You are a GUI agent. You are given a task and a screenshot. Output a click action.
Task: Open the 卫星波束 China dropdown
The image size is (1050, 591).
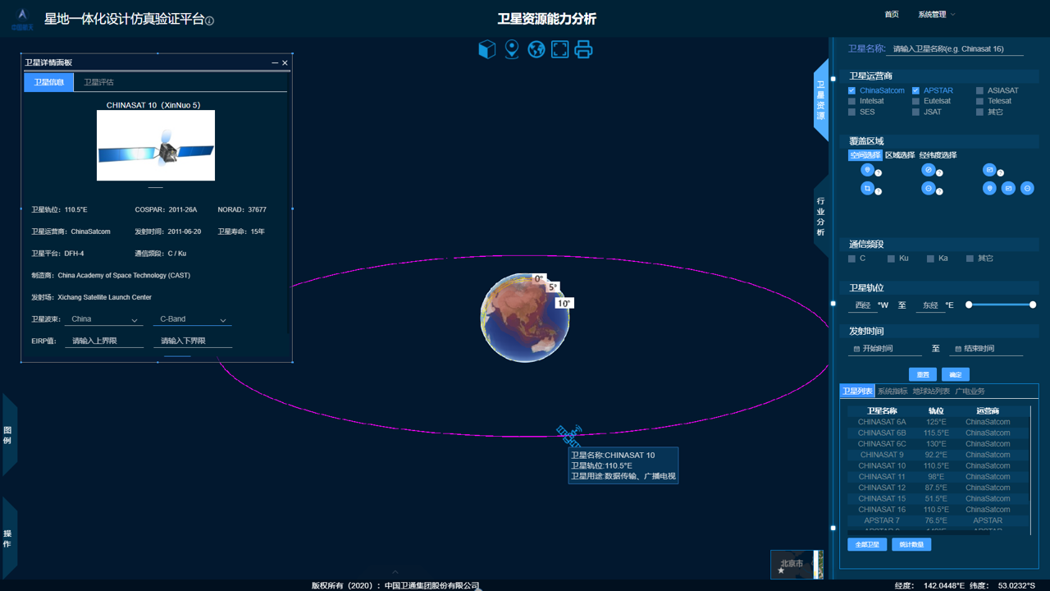[x=104, y=319]
